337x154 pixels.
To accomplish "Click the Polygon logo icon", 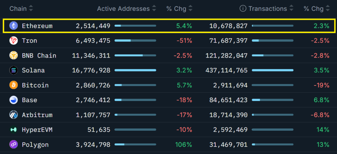I will click(13, 144).
